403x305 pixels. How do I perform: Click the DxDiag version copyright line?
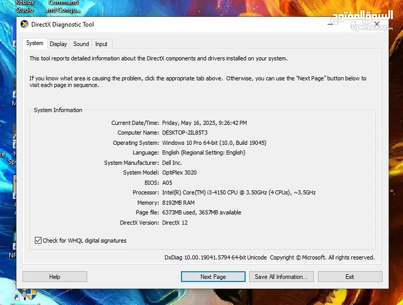(x=270, y=258)
